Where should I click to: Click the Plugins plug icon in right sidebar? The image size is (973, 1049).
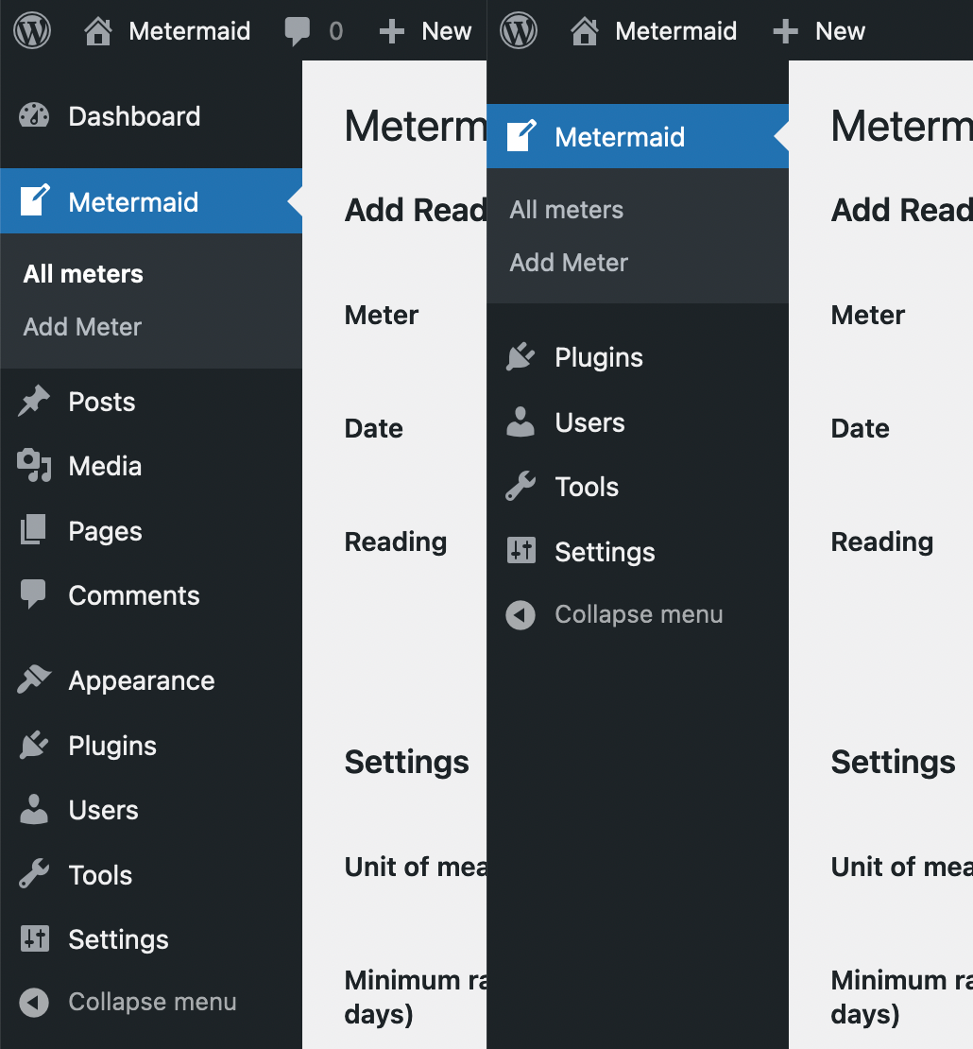tap(521, 356)
